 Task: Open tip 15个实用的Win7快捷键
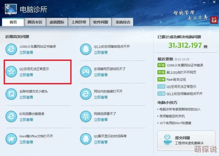click(175, 123)
